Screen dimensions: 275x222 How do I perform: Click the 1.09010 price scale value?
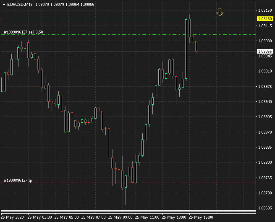[x=265, y=71]
